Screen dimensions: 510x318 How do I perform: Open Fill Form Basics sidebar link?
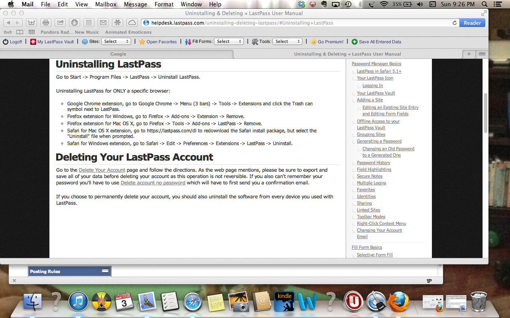pyautogui.click(x=367, y=247)
